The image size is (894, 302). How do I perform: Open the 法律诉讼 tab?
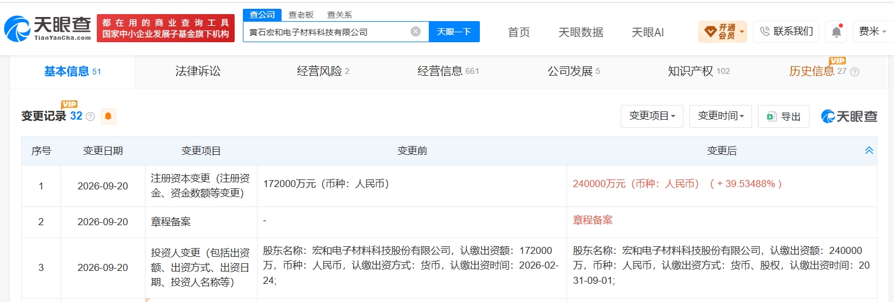click(x=198, y=72)
